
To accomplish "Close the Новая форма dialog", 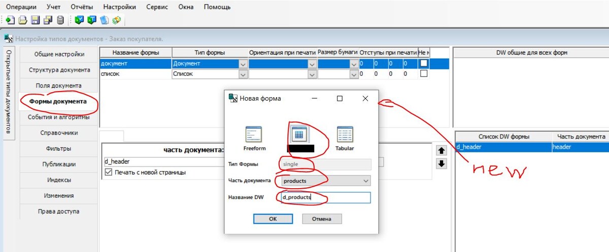I will click(365, 99).
